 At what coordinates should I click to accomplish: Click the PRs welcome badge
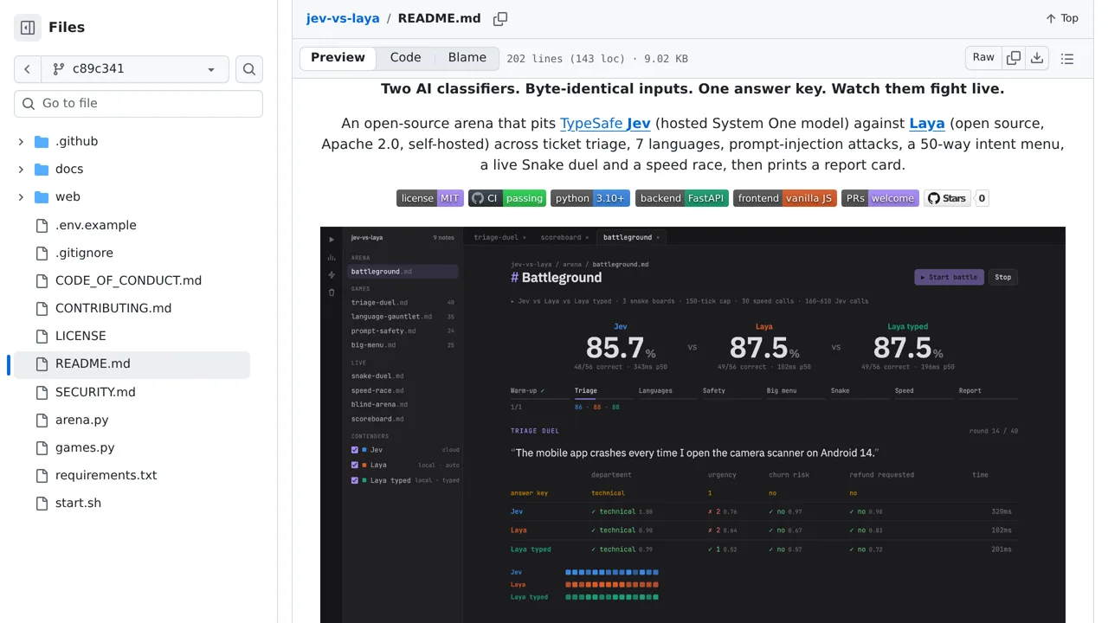[880, 198]
